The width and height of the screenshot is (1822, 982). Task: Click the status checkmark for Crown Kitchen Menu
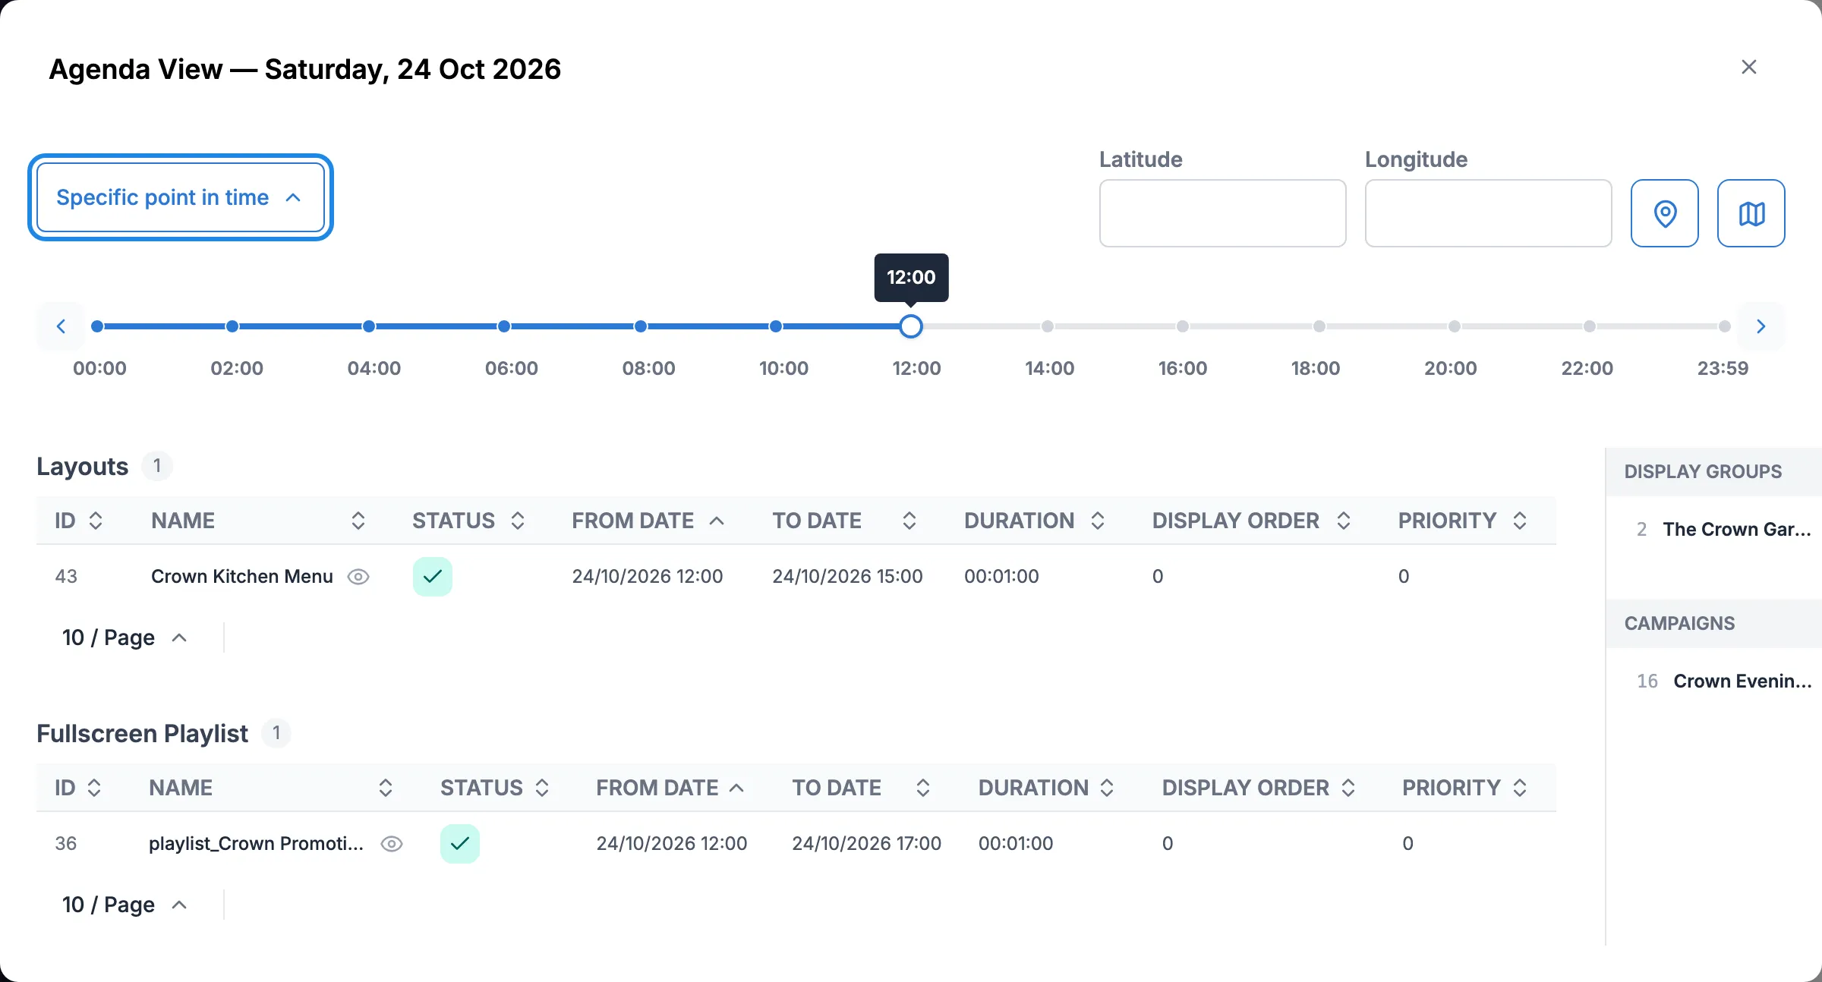[433, 577]
